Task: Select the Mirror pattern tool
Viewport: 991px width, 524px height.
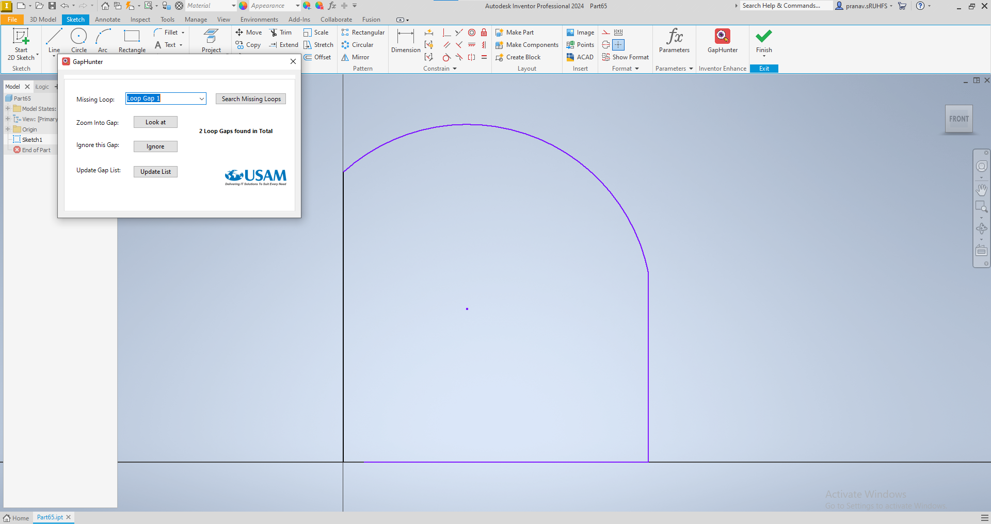Action: click(355, 57)
